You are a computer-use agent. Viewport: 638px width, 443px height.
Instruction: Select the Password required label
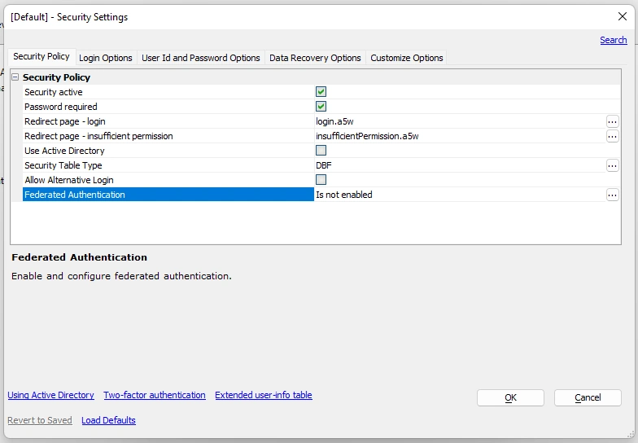[x=60, y=107]
